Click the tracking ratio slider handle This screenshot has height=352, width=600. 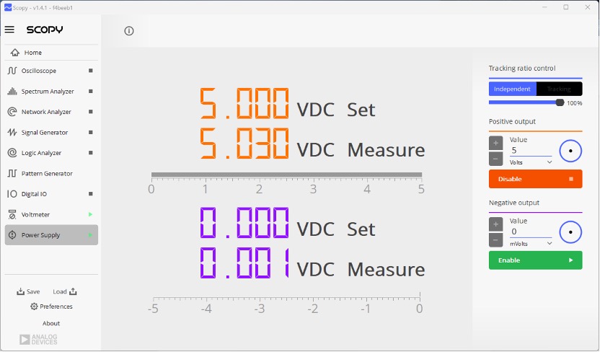[560, 102]
